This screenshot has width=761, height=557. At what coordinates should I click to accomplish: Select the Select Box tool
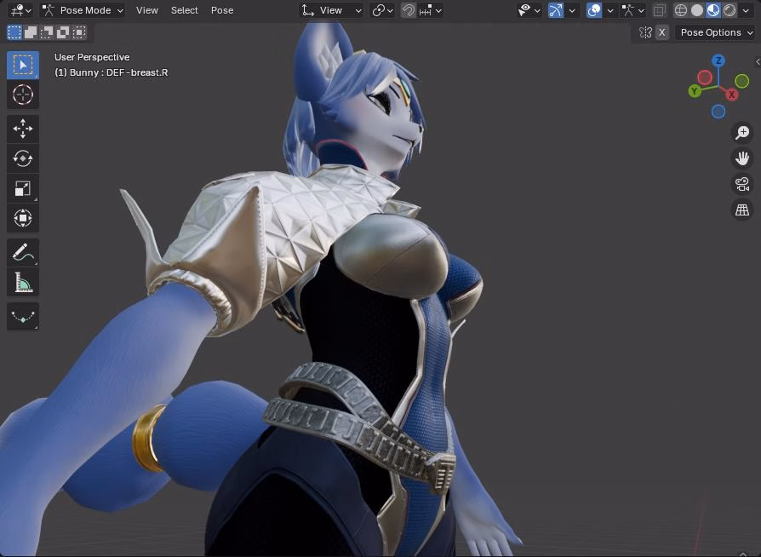coord(23,65)
